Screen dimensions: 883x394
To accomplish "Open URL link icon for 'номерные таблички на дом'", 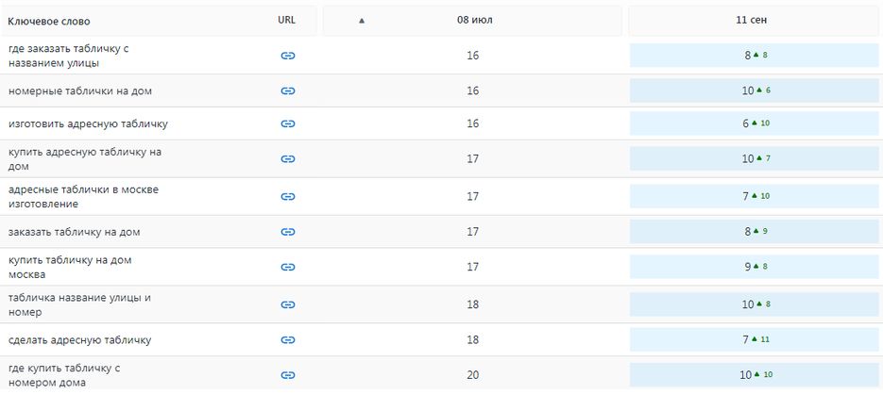I will tap(288, 91).
